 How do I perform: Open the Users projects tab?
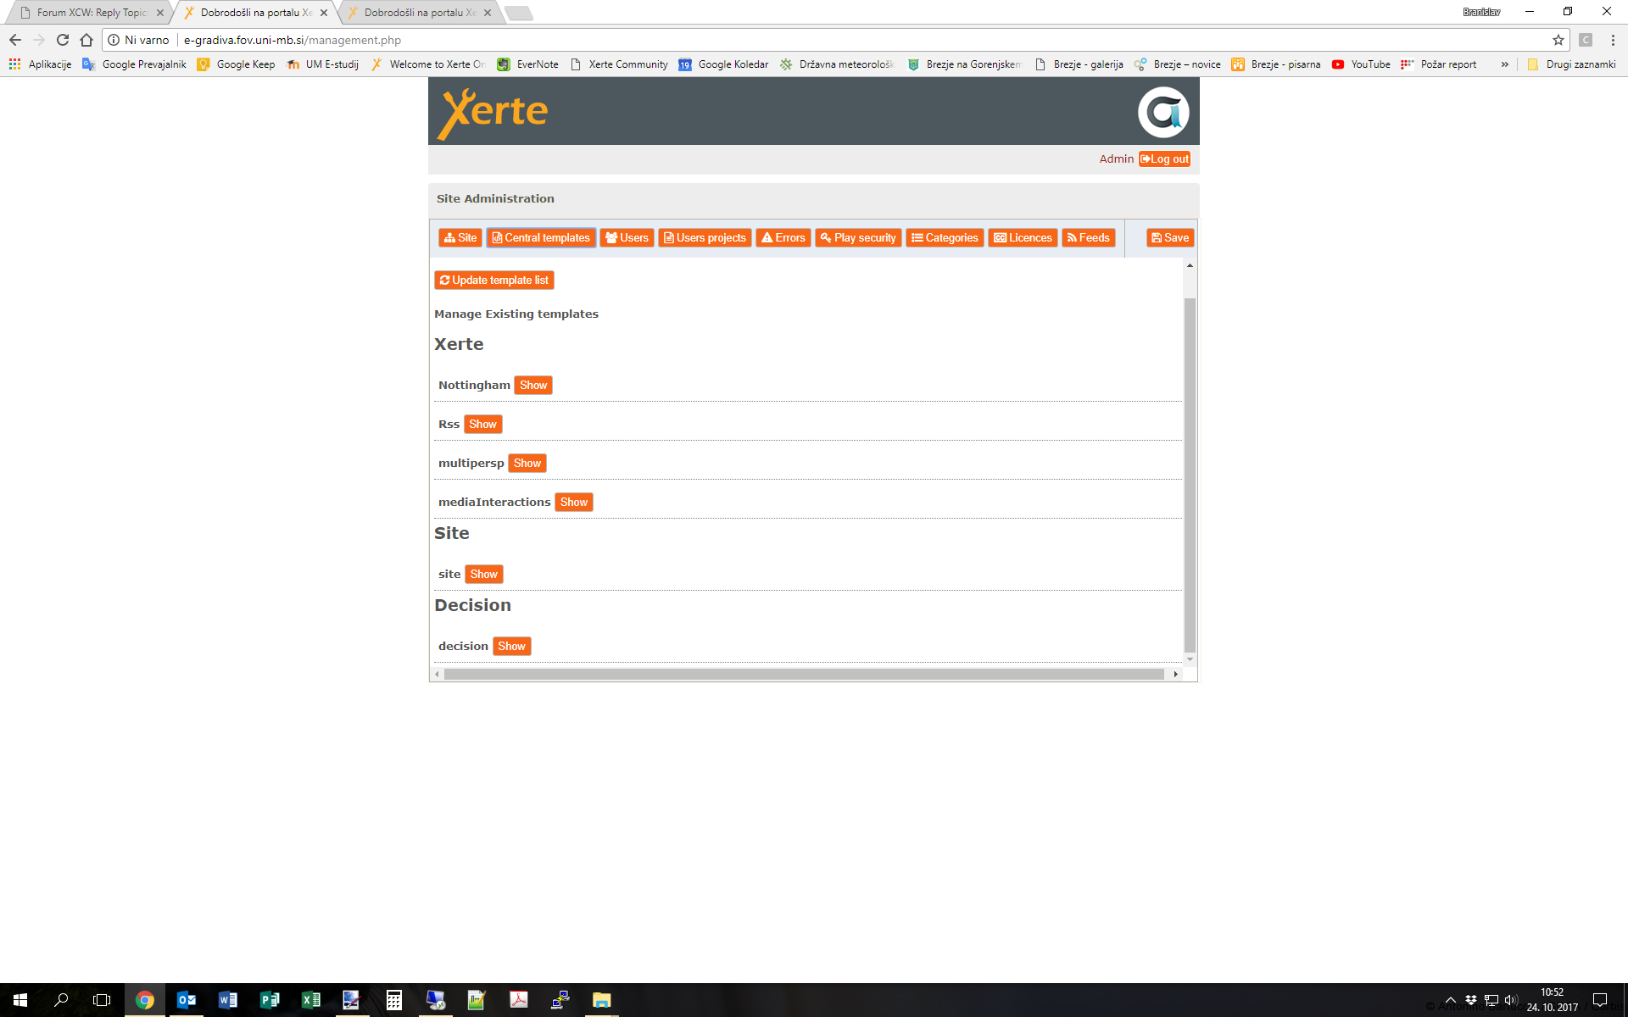(x=705, y=238)
